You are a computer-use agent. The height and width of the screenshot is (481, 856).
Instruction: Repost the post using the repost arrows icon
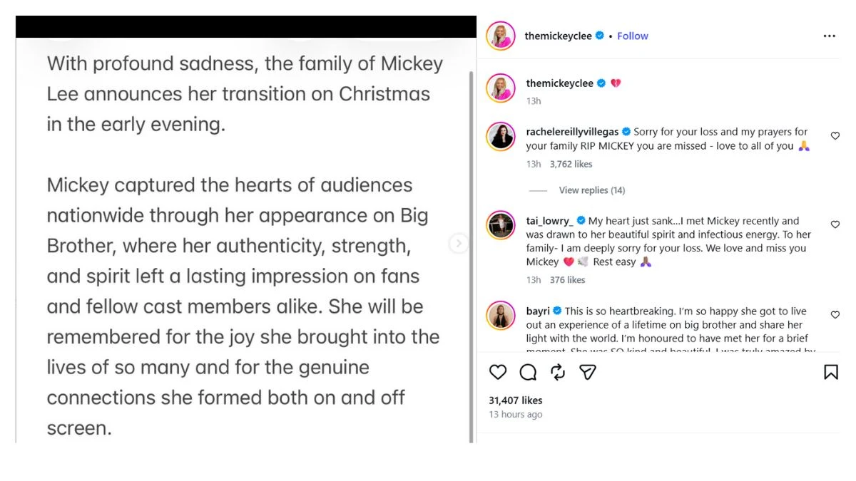[x=558, y=372]
